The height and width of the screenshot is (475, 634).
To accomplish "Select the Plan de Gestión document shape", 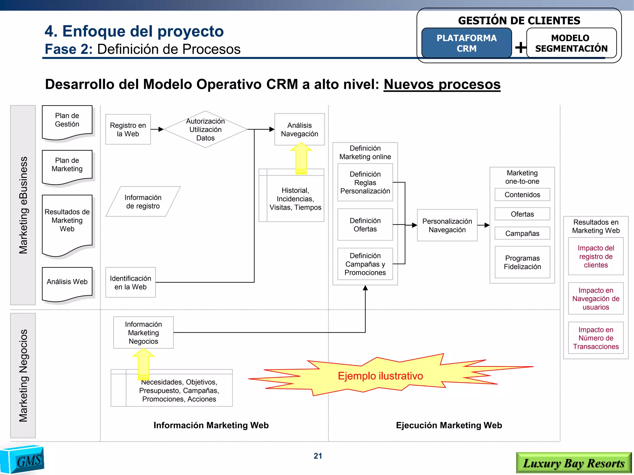I will (x=67, y=123).
